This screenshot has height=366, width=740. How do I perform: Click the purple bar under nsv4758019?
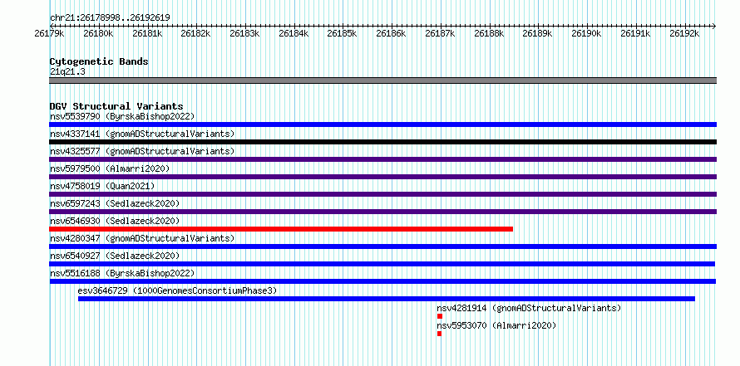(x=382, y=194)
